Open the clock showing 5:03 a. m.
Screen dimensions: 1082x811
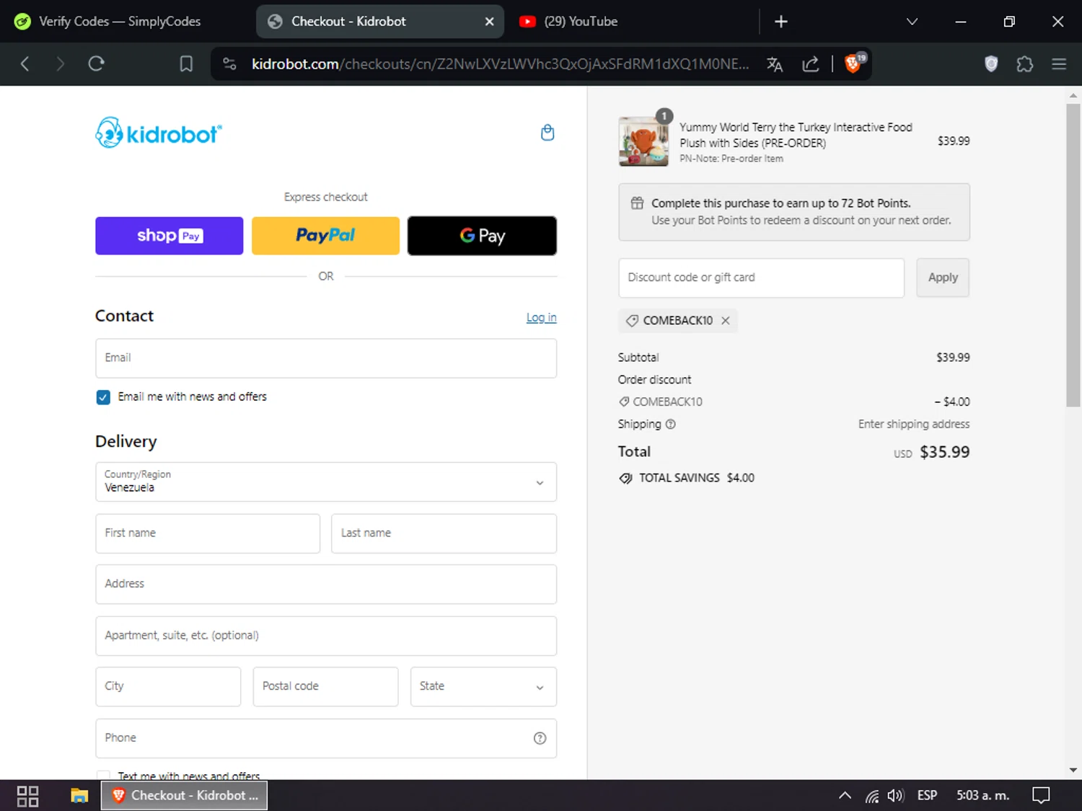tap(982, 796)
